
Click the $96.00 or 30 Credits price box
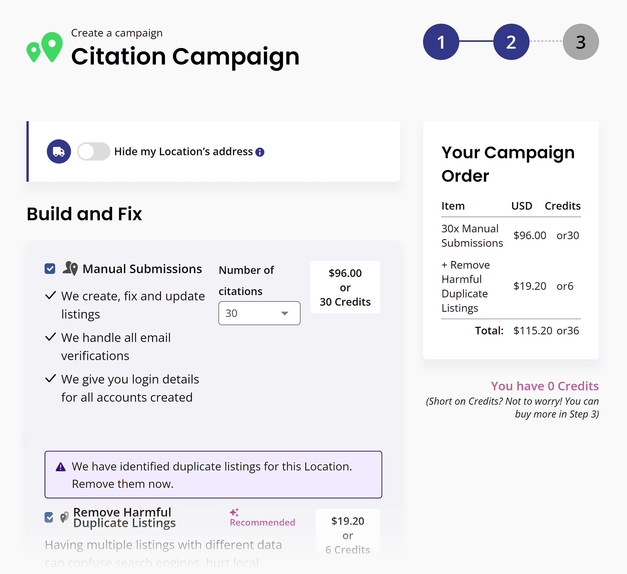(345, 287)
